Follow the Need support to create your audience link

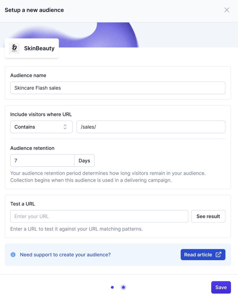pos(65,255)
